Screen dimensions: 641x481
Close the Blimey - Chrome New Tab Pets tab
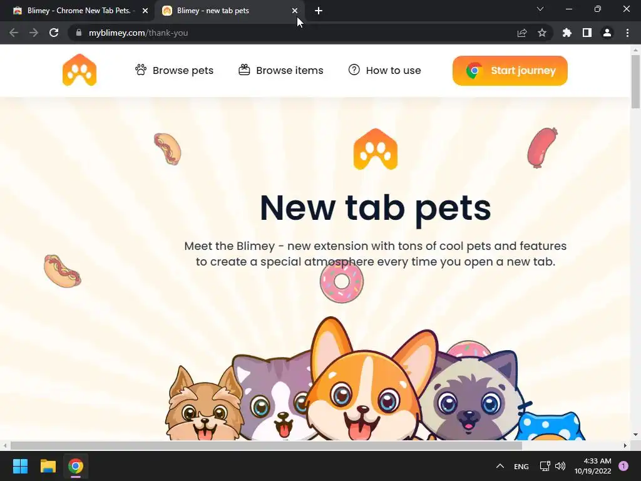click(x=145, y=11)
